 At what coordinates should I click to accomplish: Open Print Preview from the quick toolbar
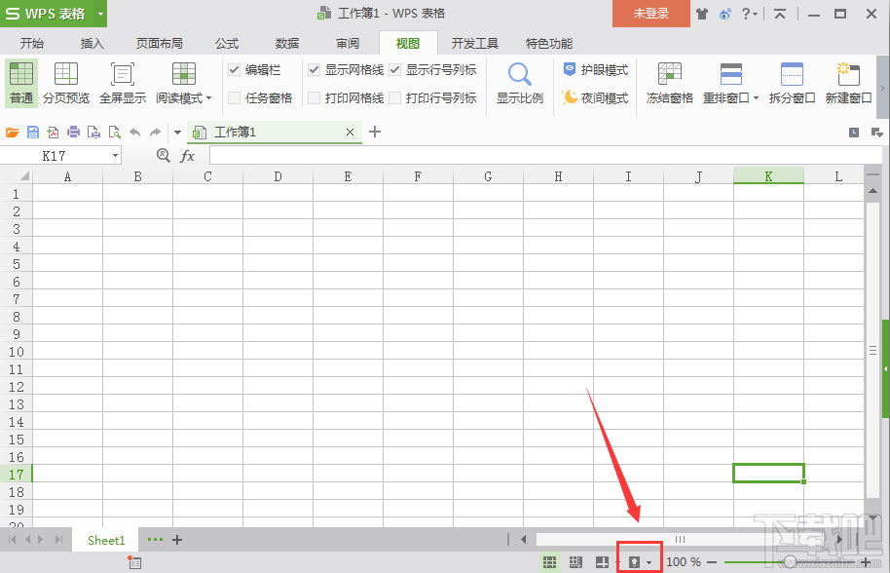(x=114, y=131)
